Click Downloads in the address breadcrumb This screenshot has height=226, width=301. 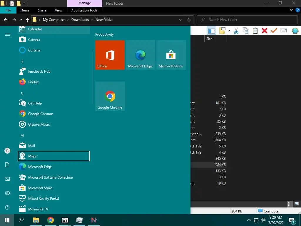pos(80,20)
